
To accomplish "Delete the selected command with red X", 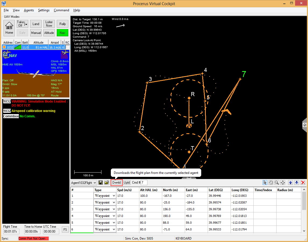I will 303,183.
